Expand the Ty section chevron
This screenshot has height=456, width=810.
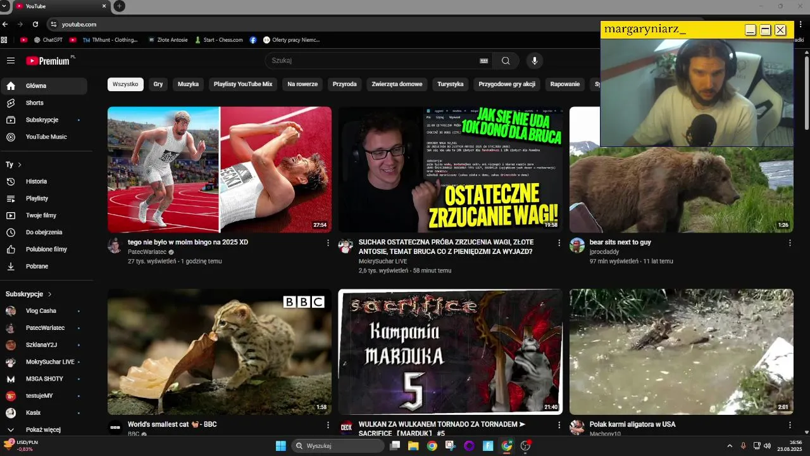click(20, 165)
